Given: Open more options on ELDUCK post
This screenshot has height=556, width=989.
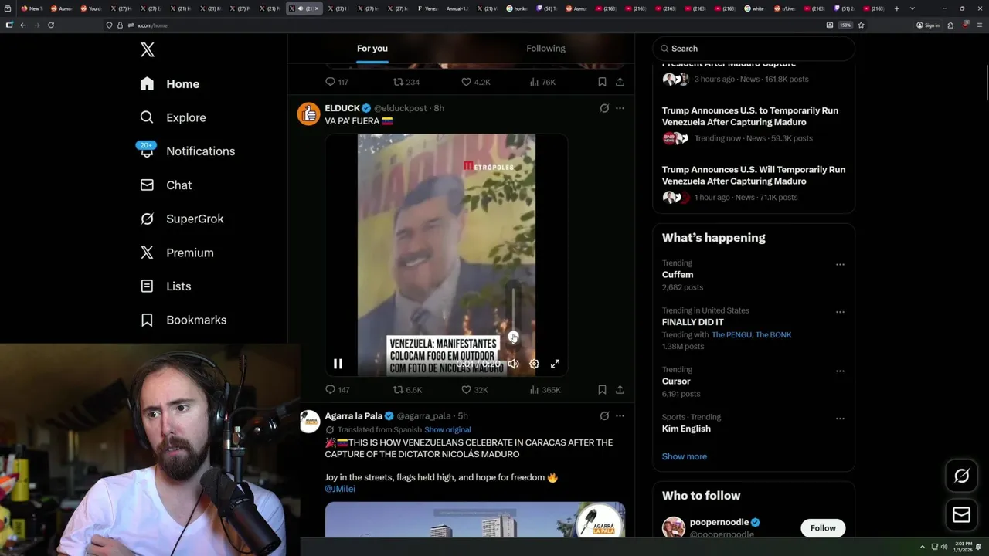Looking at the screenshot, I should [620, 108].
